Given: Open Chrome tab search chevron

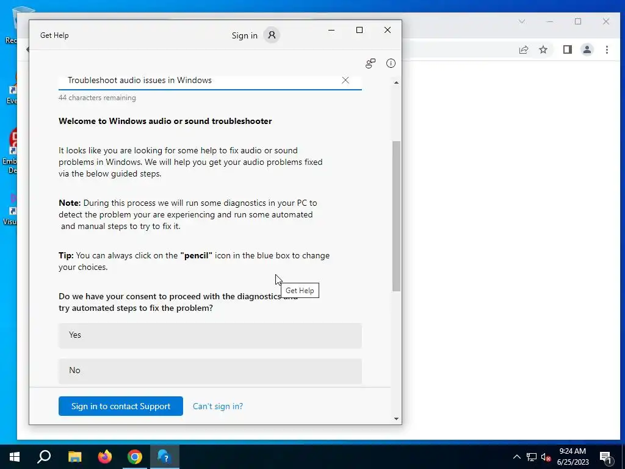Looking at the screenshot, I should coord(522,21).
